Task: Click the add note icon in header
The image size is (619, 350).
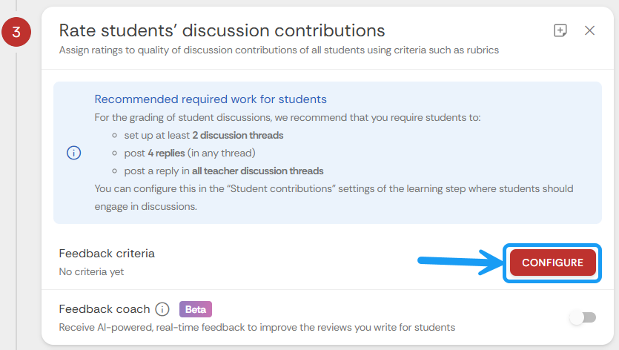Action: (x=560, y=30)
